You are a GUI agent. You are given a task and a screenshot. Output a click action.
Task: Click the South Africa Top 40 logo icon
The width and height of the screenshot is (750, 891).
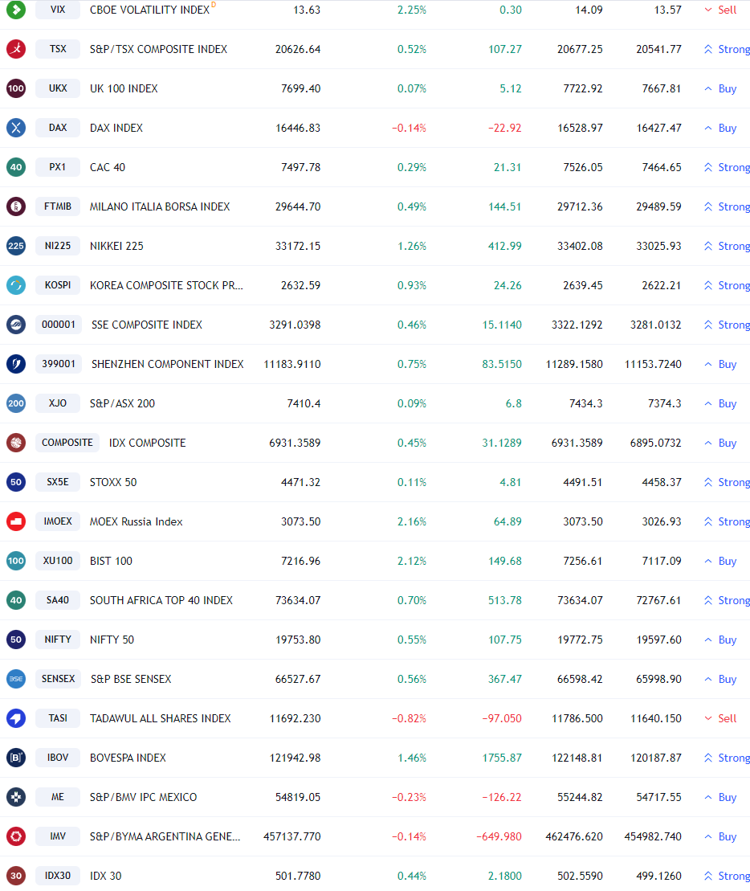tap(16, 600)
